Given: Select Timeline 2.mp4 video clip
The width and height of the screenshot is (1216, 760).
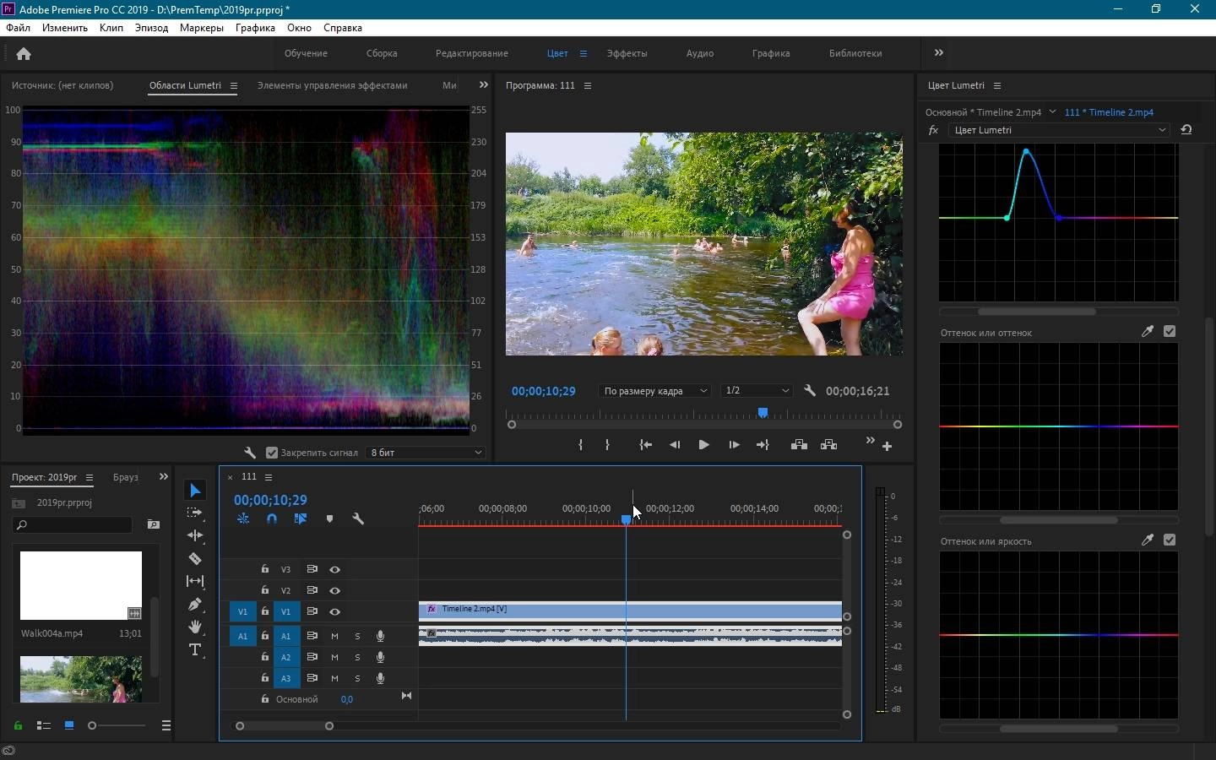Looking at the screenshot, I should click(631, 611).
